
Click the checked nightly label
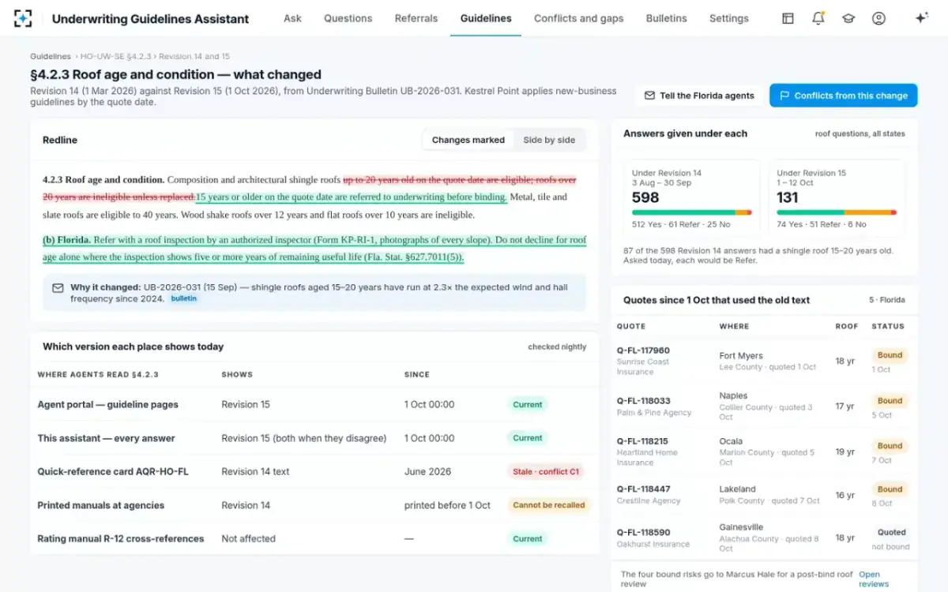point(557,347)
